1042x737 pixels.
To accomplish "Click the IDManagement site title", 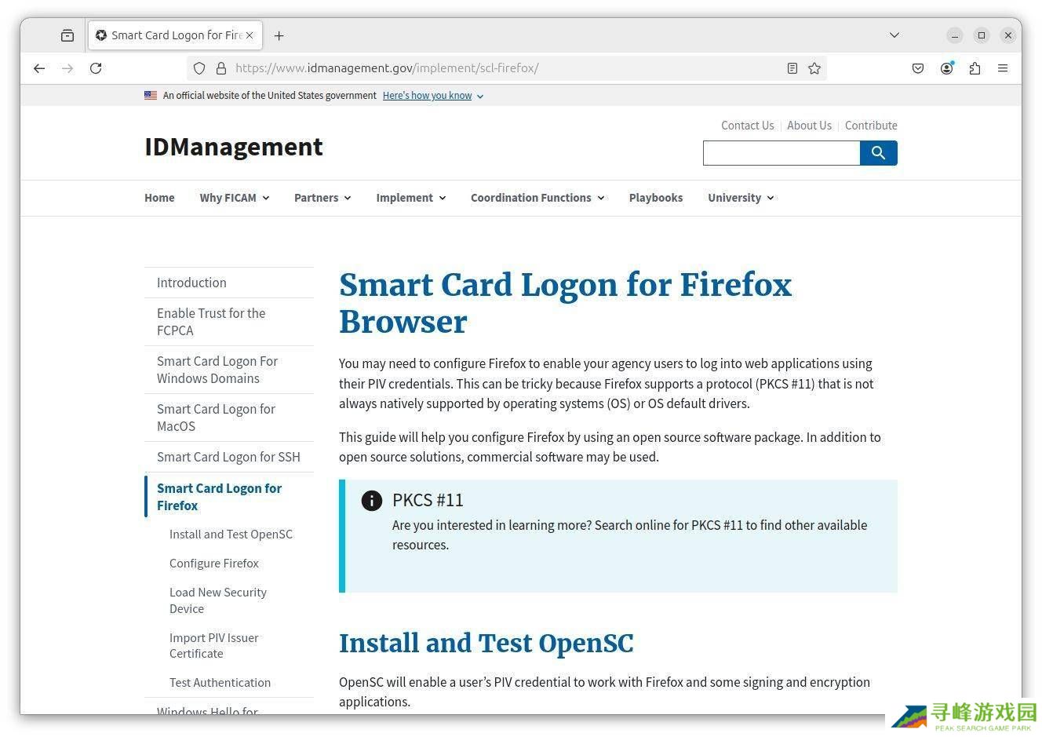I will click(234, 147).
